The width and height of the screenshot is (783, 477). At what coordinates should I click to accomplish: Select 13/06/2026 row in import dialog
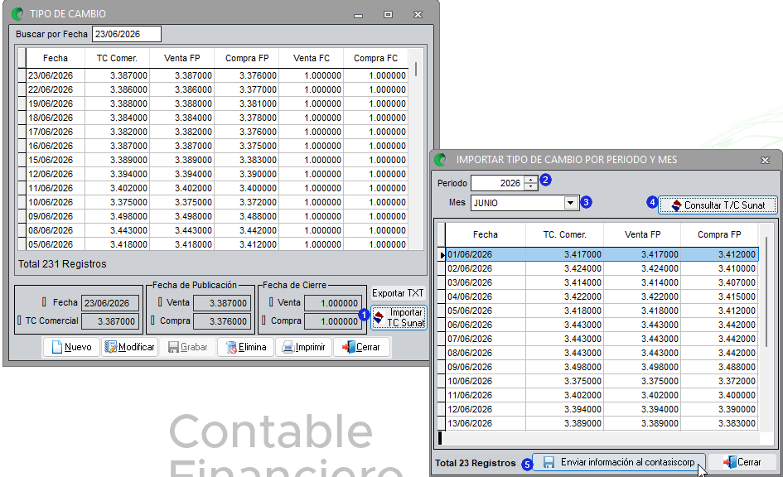602,423
